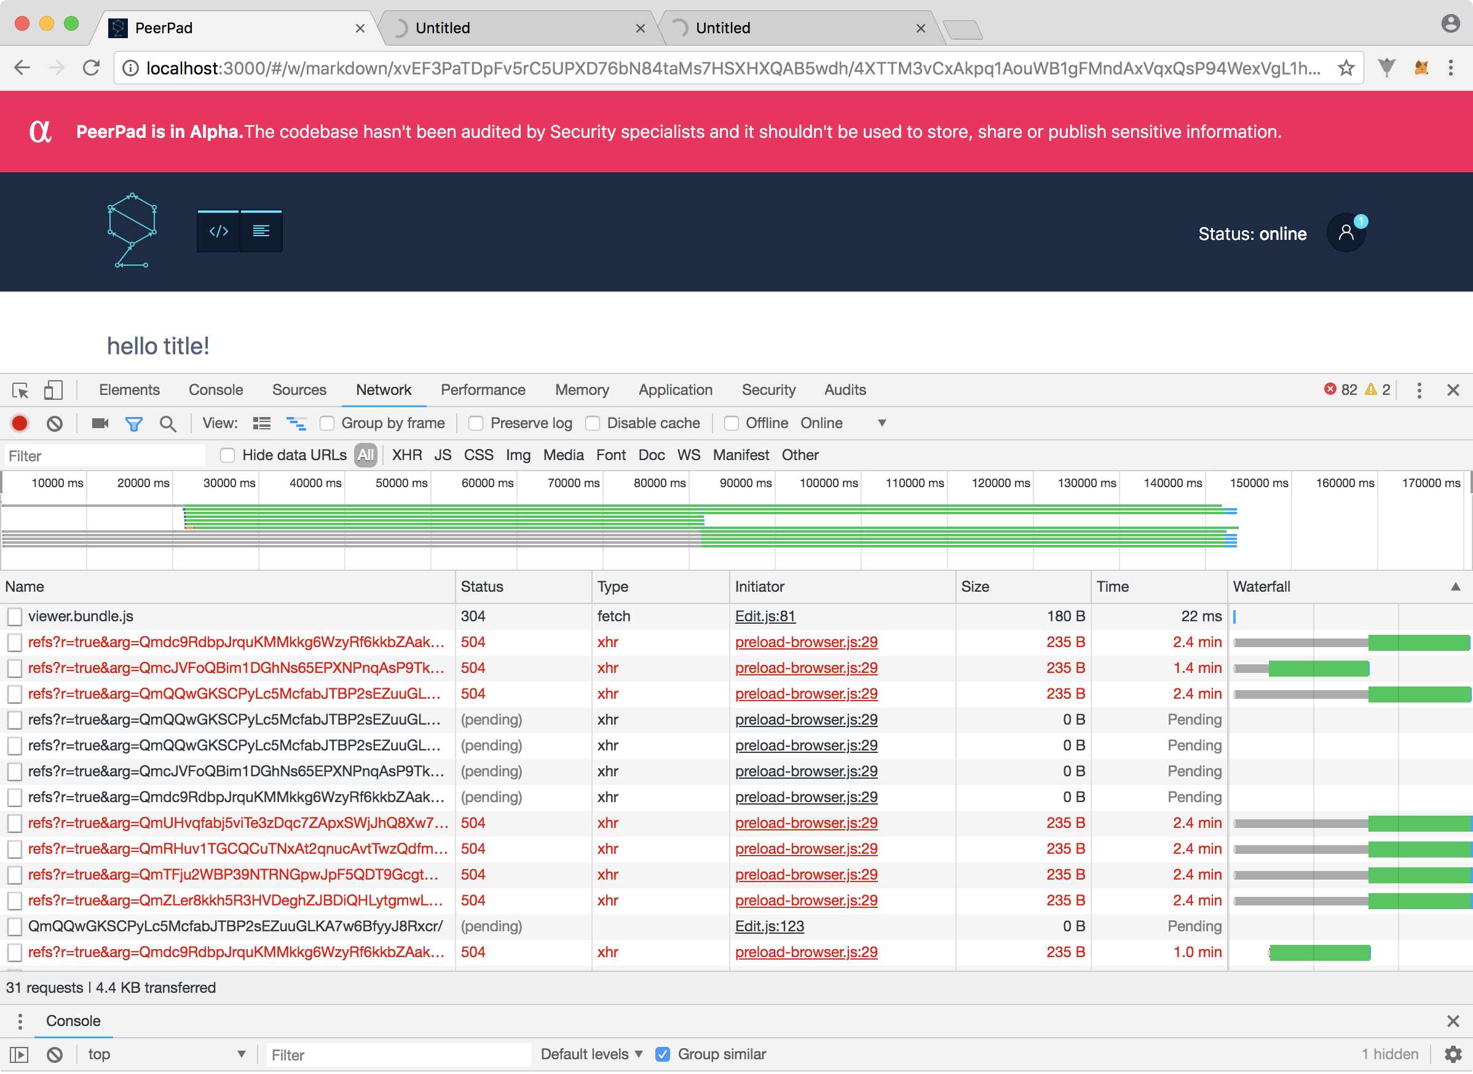
Task: Switch PeerPad to source code view
Action: 218,231
